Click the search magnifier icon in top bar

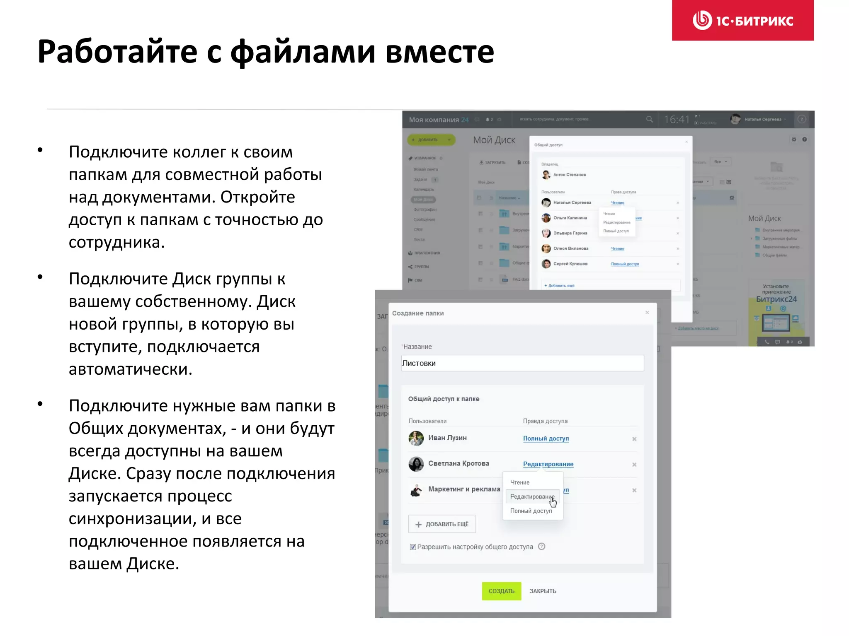click(649, 119)
